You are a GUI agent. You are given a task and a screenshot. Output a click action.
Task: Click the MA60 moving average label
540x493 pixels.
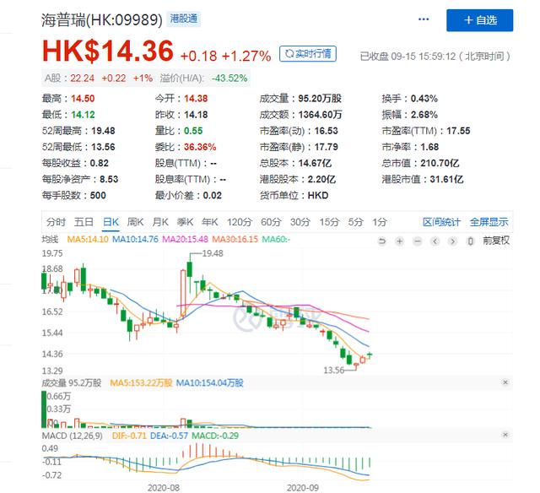click(276, 239)
